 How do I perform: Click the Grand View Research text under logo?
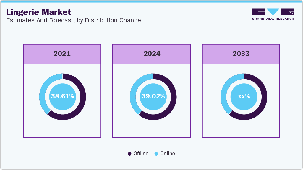273,19
